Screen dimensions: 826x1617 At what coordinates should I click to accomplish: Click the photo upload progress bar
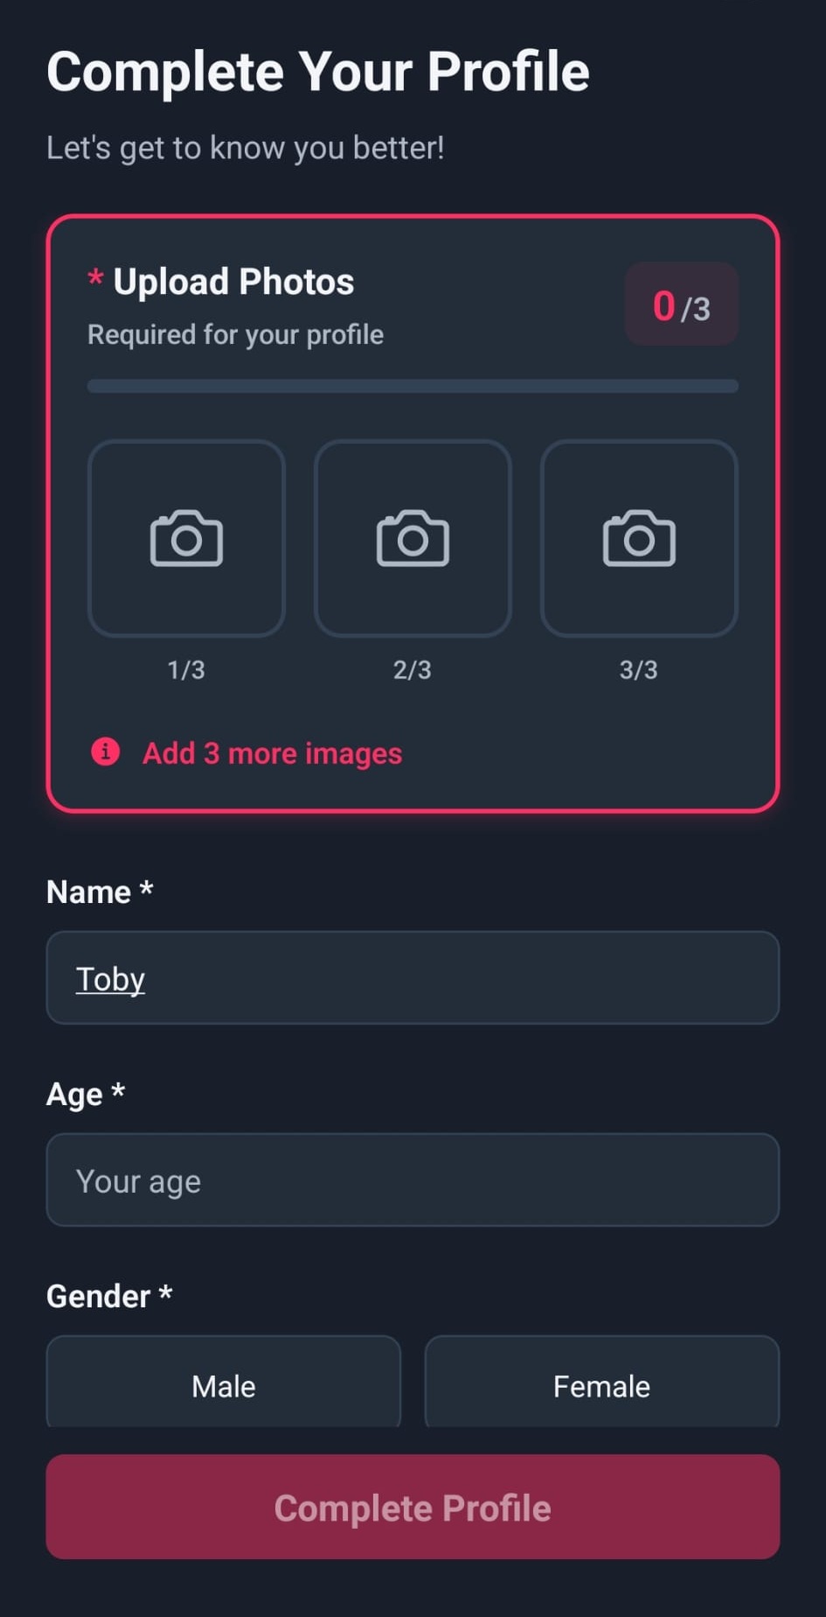click(x=413, y=386)
